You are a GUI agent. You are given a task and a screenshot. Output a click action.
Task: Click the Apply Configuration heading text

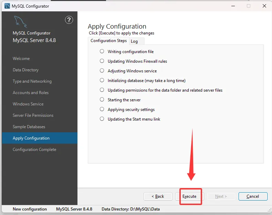point(117,27)
